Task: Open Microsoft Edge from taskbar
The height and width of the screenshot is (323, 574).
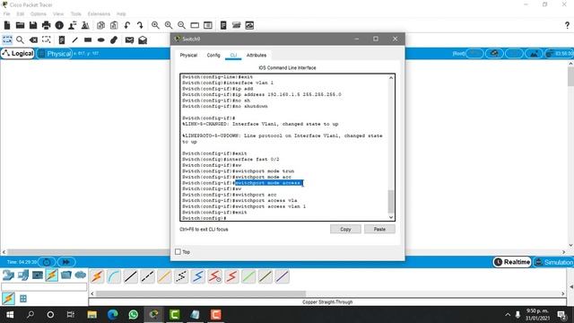Action: tap(113, 315)
